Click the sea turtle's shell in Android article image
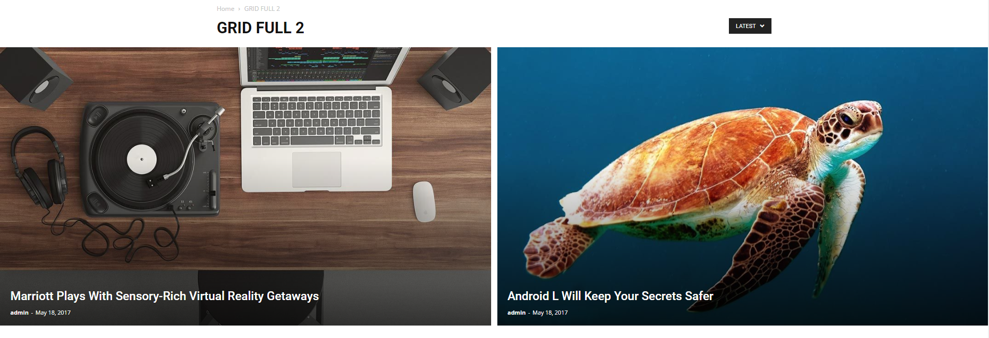This screenshot has height=338, width=989. click(x=711, y=166)
